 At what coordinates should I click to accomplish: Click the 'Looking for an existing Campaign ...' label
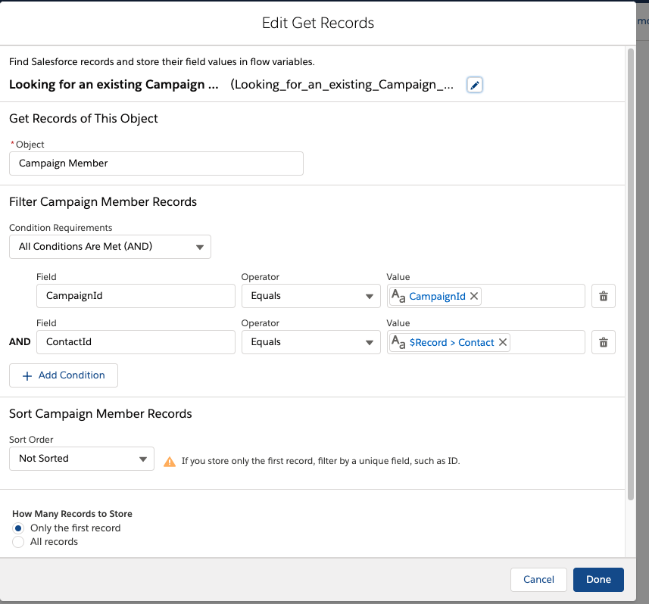pos(114,85)
